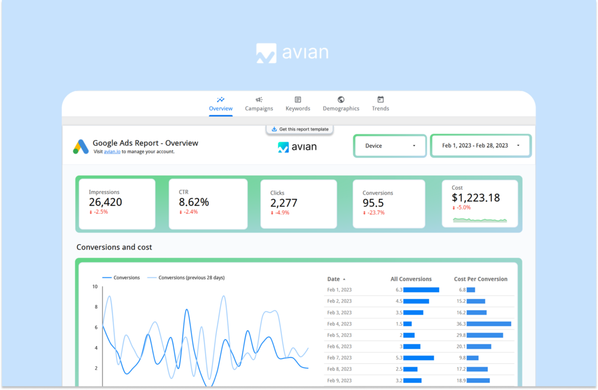Toggle Conversions (previous 28 days) legend entry

[x=186, y=278]
